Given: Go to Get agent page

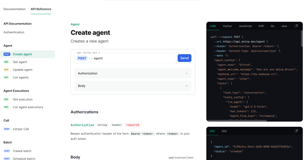Looking at the screenshot, I should click(20, 62).
